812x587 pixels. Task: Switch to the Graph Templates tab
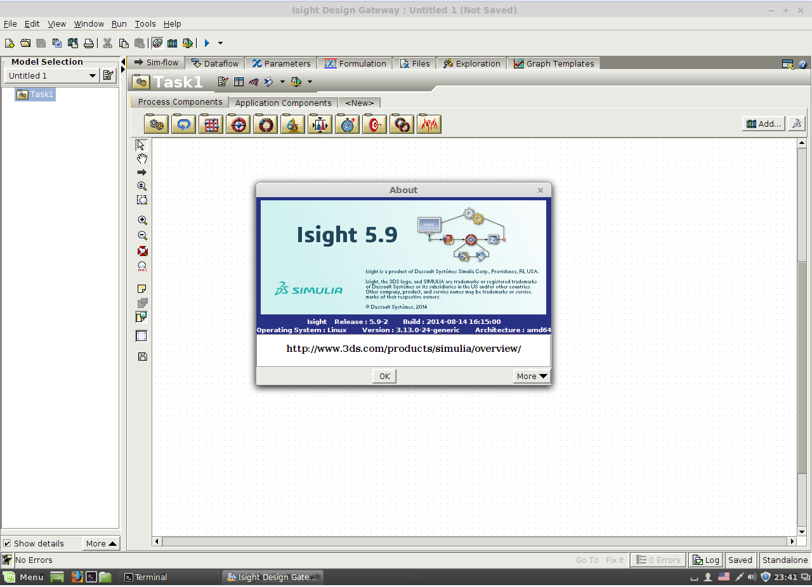[x=554, y=63]
